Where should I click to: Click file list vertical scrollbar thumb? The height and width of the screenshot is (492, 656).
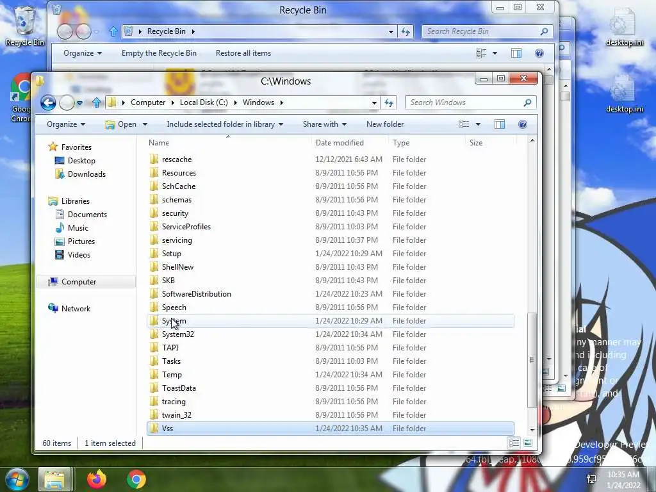(532, 360)
